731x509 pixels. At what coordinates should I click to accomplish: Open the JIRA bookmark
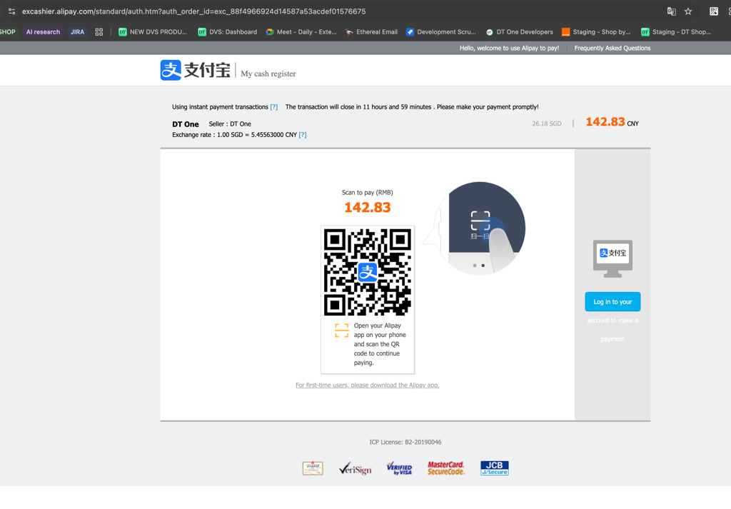tap(77, 31)
